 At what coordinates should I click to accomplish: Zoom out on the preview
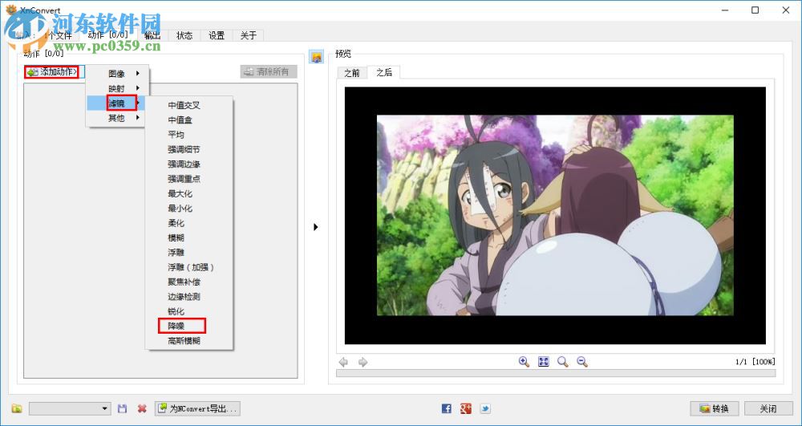[x=582, y=362]
